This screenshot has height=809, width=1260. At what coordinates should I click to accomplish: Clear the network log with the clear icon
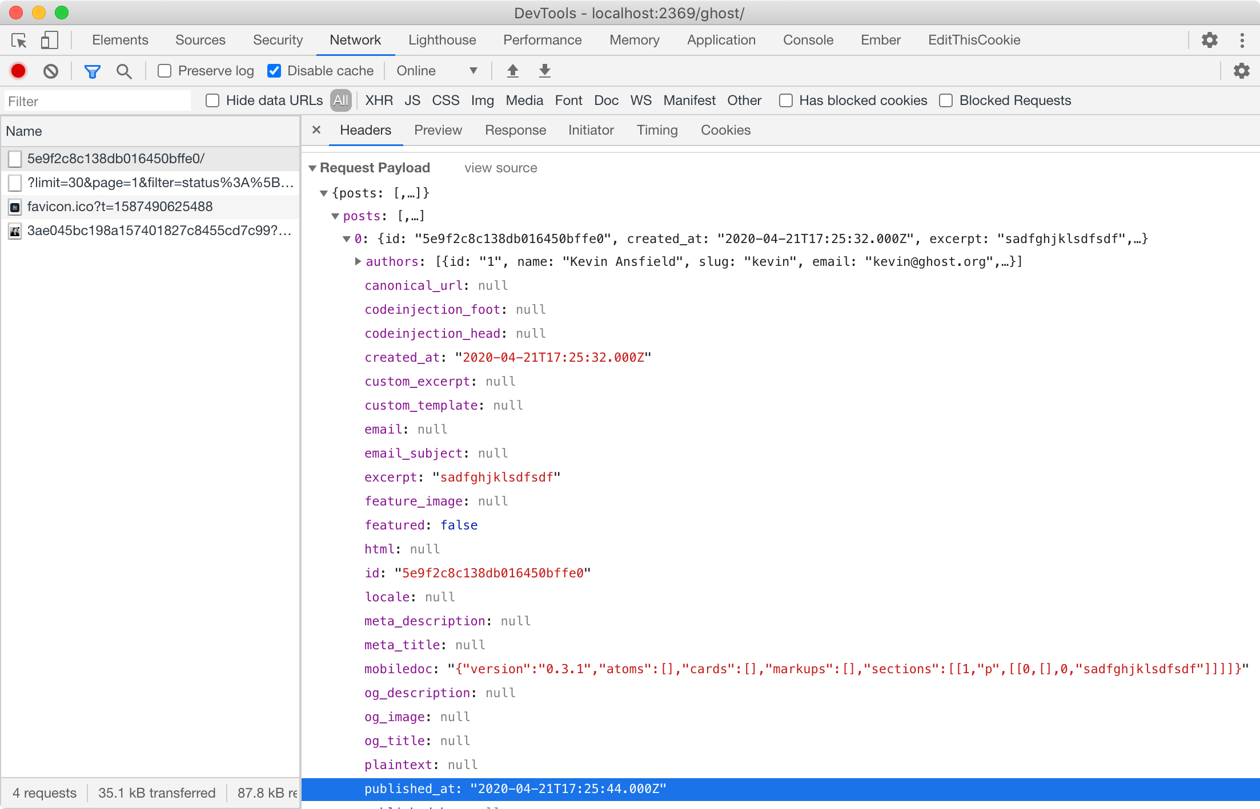pyautogui.click(x=51, y=71)
